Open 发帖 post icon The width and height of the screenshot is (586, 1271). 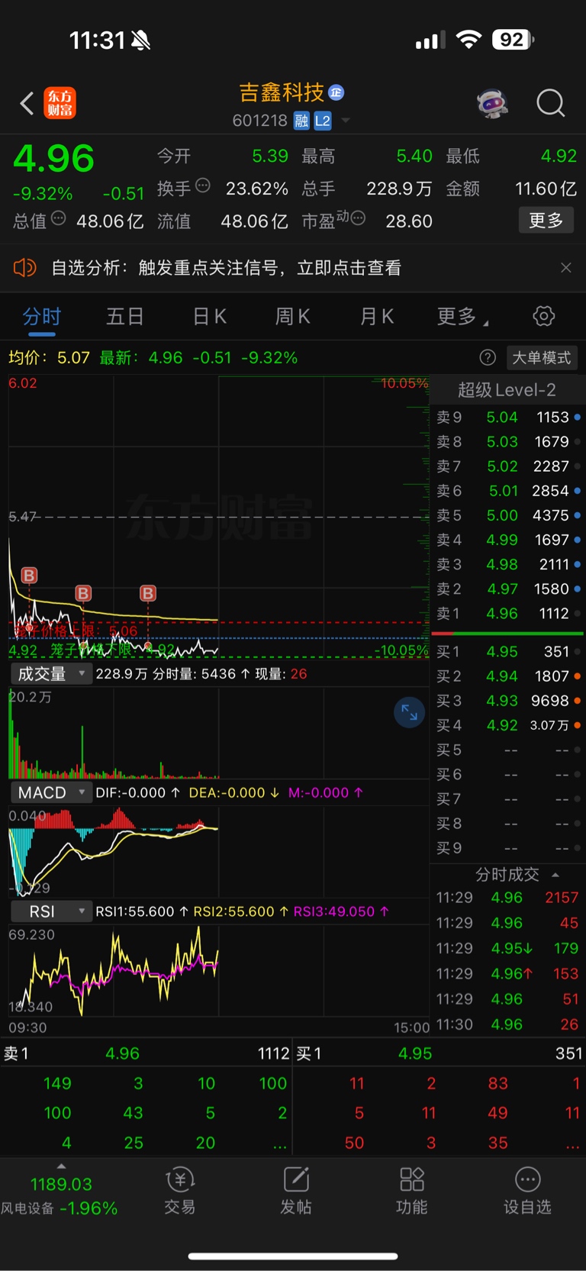296,1191
